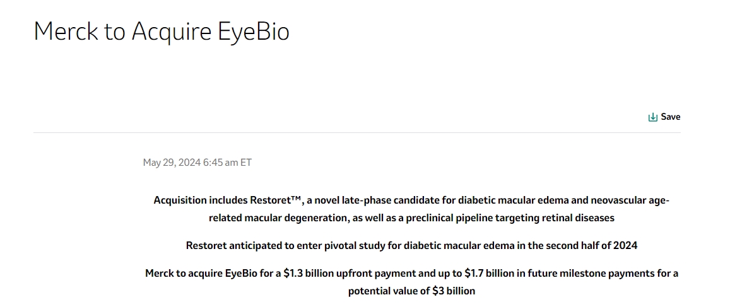Click 'Restoret™' in the first summary line

(276, 200)
